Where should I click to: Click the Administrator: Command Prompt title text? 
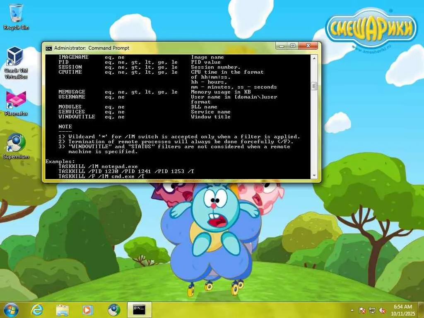[x=92, y=48]
